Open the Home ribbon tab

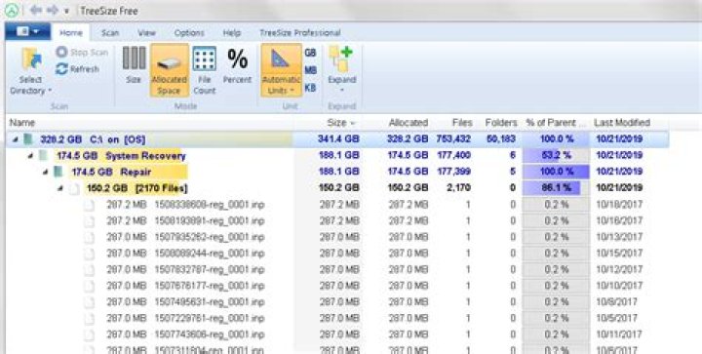(71, 33)
